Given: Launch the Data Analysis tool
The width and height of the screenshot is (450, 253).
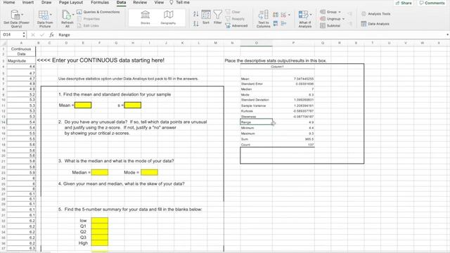Looking at the screenshot, I should (x=375, y=24).
